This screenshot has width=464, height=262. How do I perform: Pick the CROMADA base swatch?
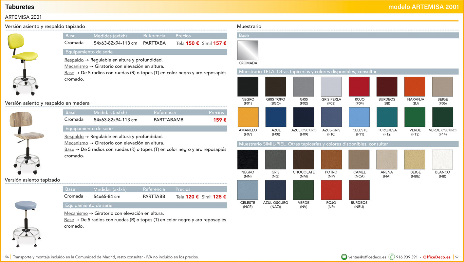[248, 50]
